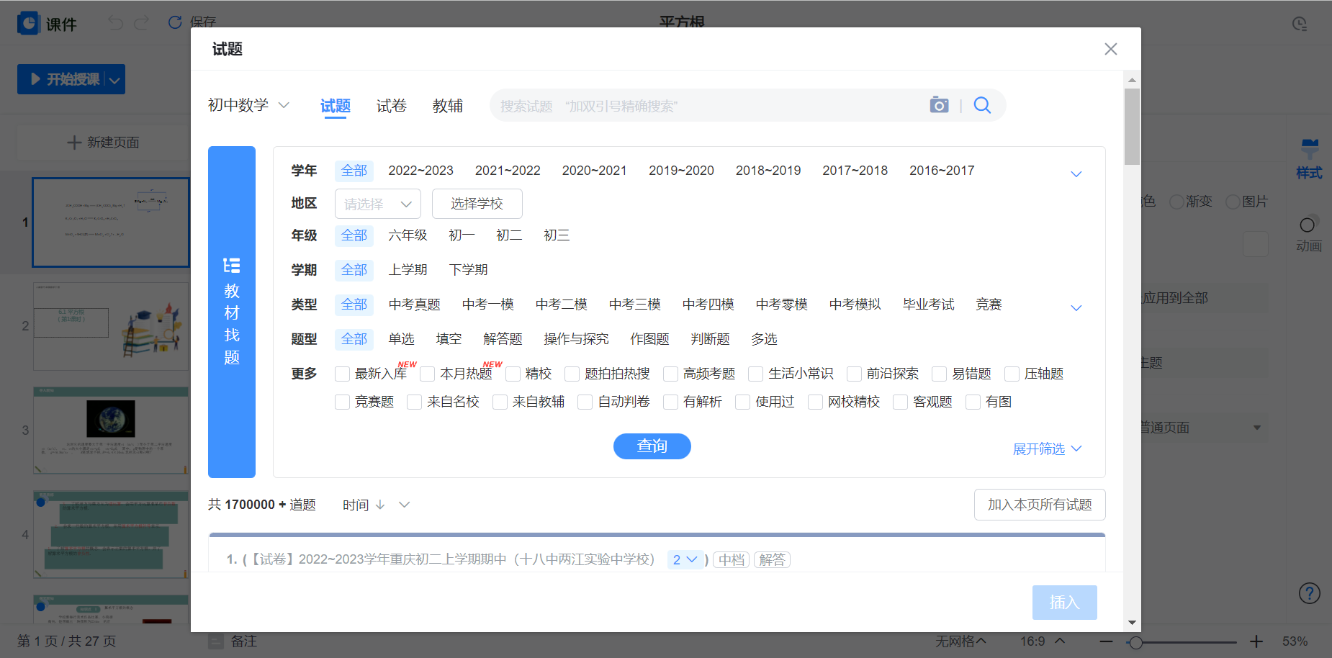Open the 开始授课 dropdown arrow

115,79
